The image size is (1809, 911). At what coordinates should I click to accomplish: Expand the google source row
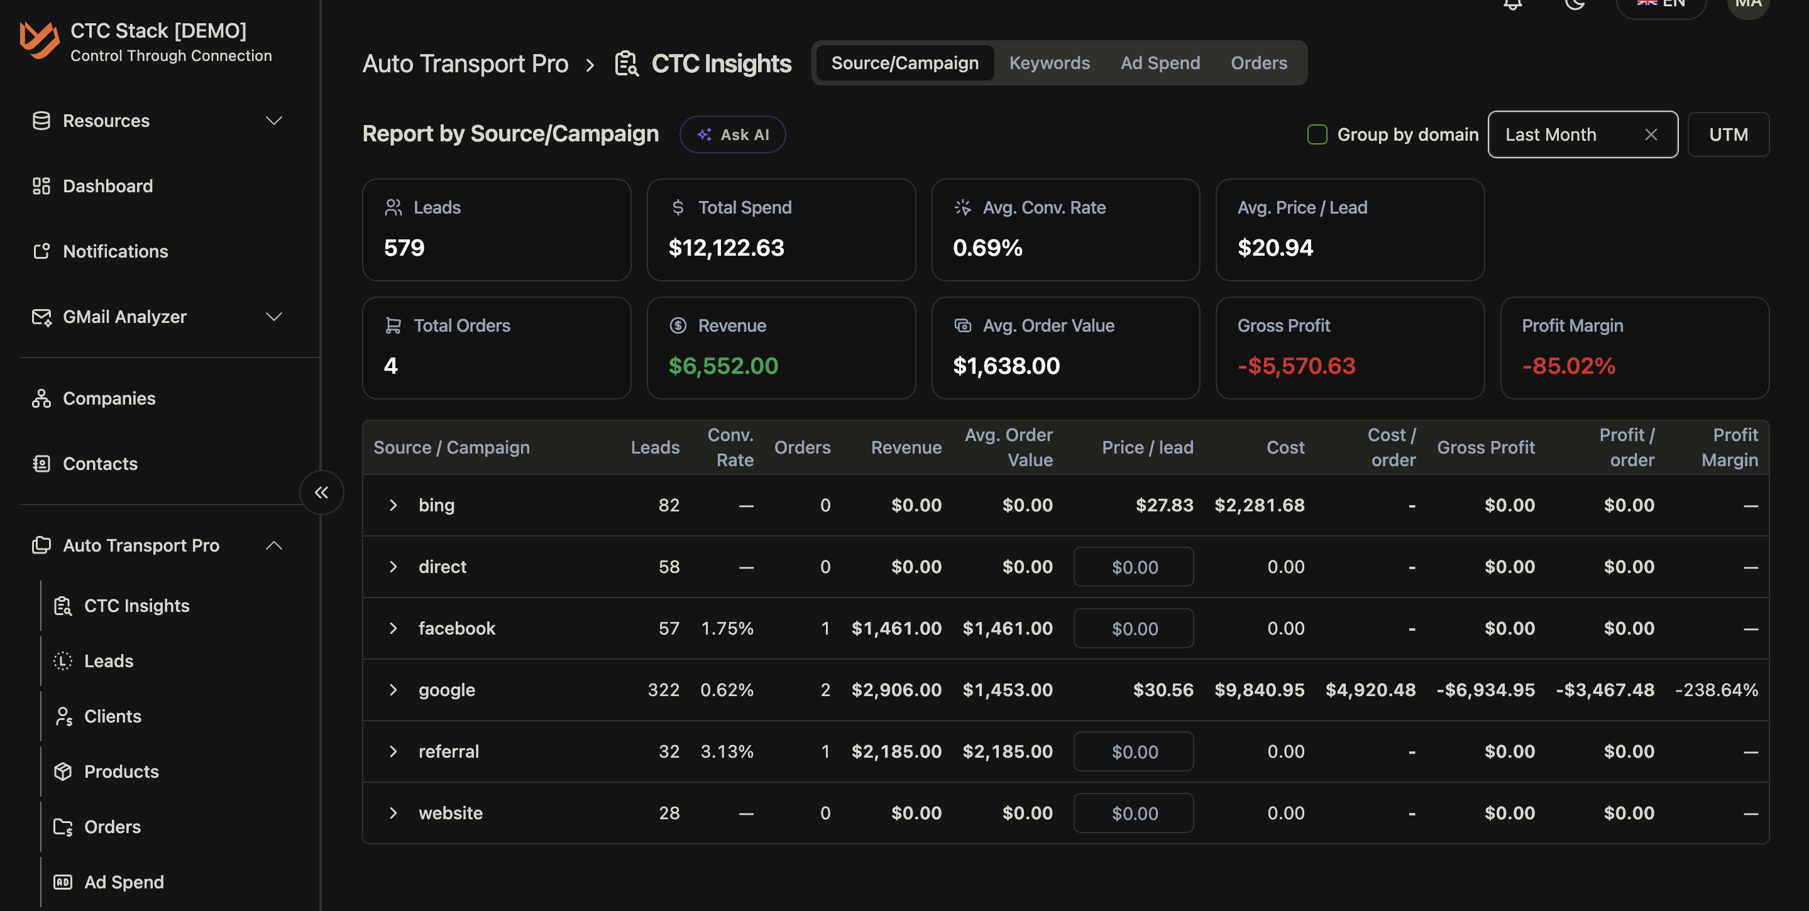pyautogui.click(x=393, y=689)
